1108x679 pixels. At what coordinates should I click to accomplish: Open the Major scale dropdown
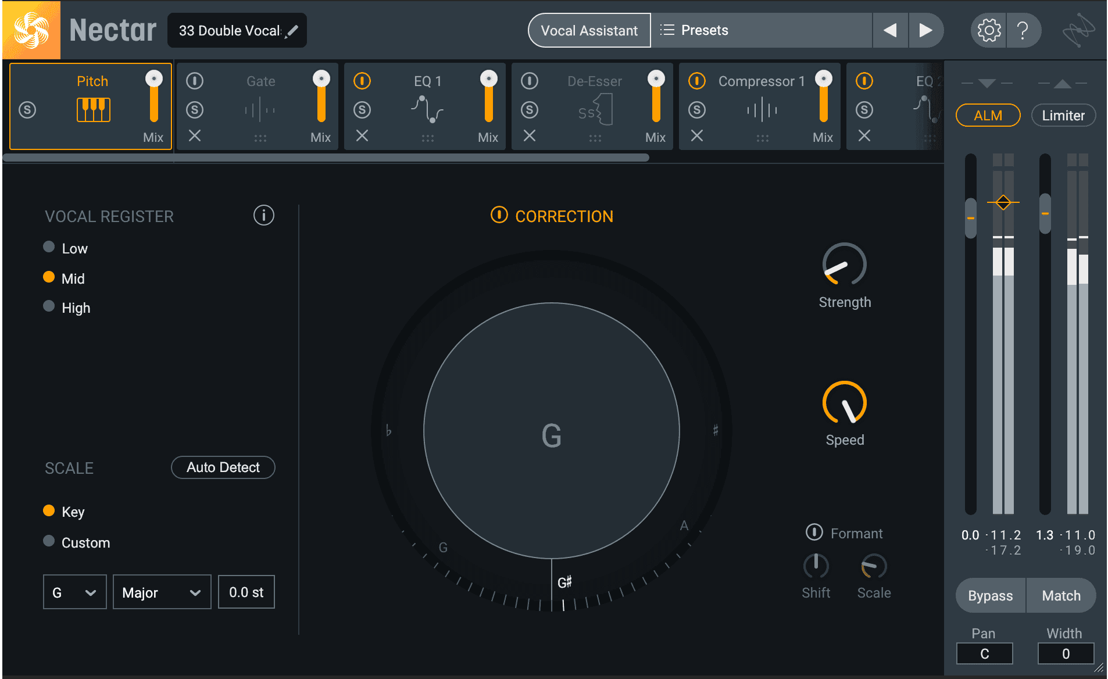(162, 592)
